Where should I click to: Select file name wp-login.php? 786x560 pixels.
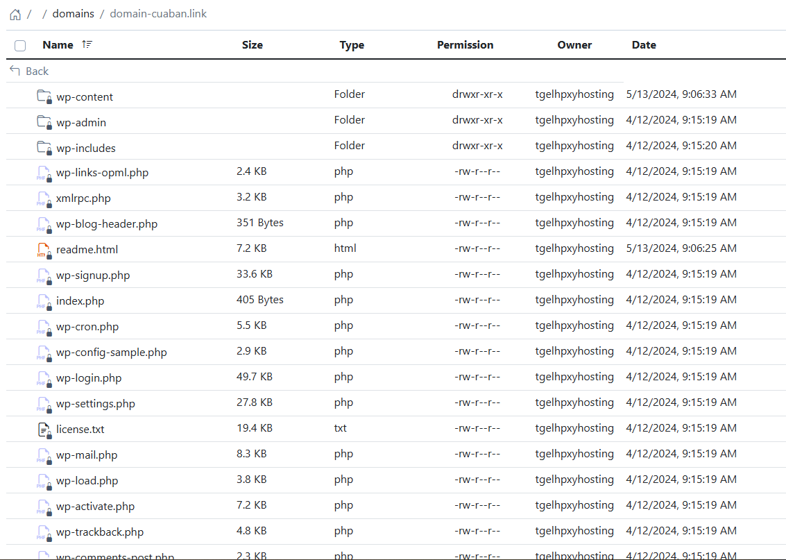[x=89, y=377]
